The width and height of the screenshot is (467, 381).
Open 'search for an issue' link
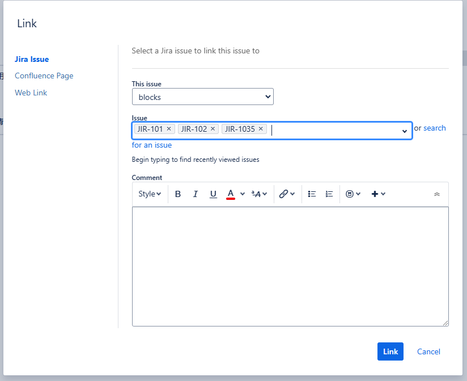tap(435, 128)
